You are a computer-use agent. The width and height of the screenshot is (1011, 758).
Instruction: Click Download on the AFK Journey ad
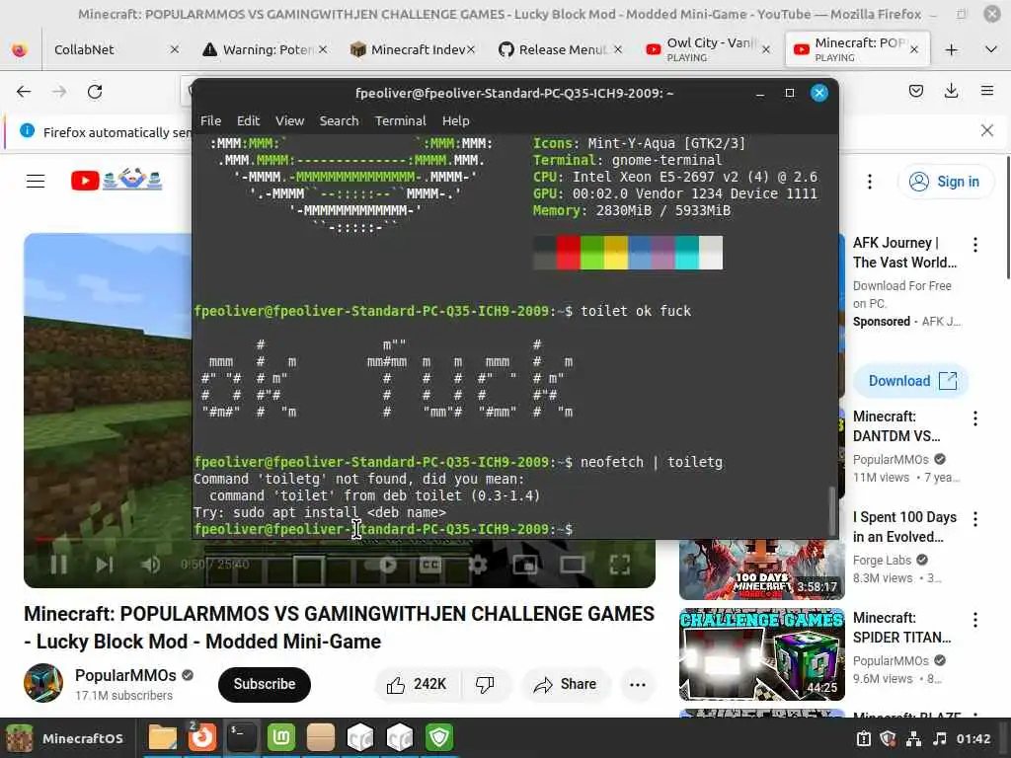911,381
